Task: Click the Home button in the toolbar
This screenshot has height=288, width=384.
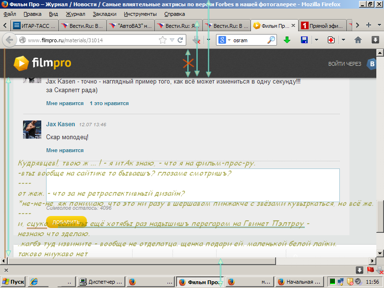Action: tap(358, 40)
